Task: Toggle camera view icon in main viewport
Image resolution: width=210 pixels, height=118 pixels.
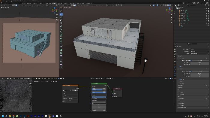Action: coord(172,20)
